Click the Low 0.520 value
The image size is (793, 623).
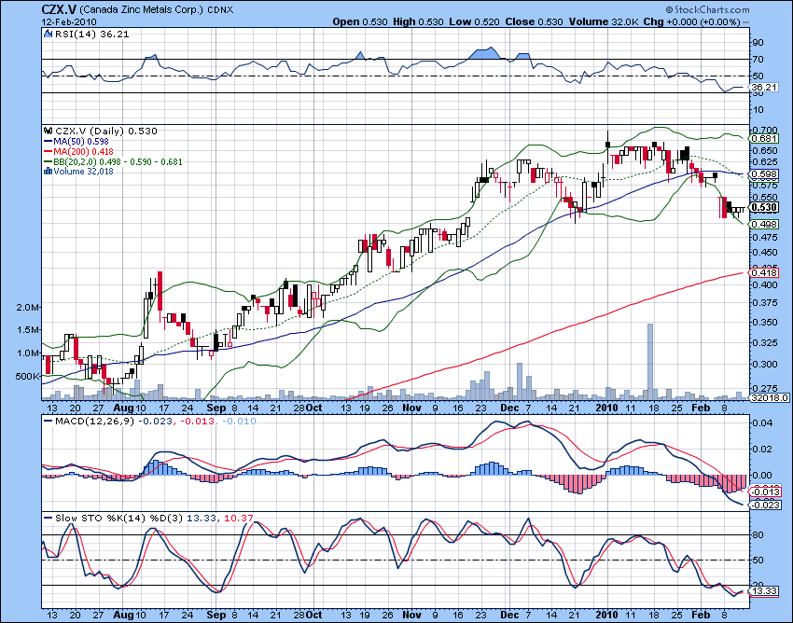click(x=474, y=21)
